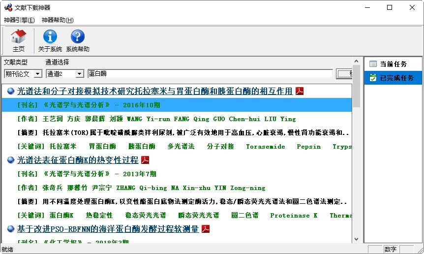
Task: Open the 光谱法表征蛋白酶K的热变性过程 link
Action: (x=78, y=160)
